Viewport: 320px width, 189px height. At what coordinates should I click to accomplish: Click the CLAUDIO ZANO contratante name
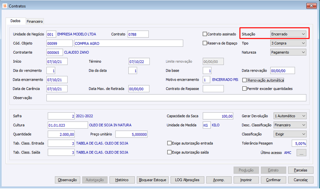pyautogui.click(x=76, y=52)
